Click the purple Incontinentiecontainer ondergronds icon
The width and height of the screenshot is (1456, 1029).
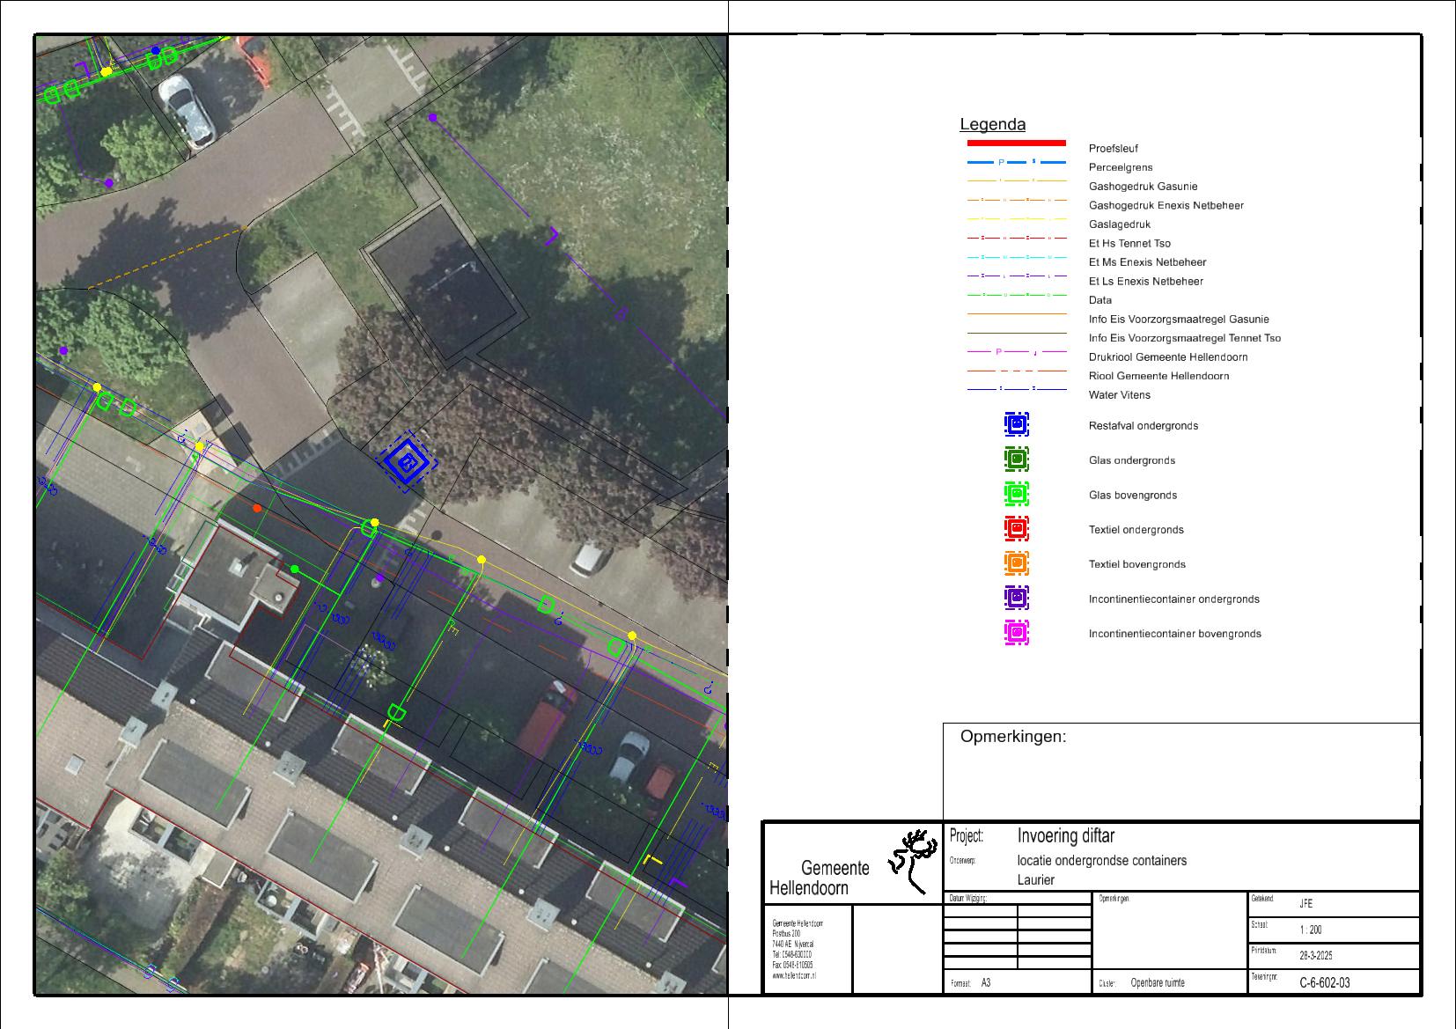[x=1017, y=599]
